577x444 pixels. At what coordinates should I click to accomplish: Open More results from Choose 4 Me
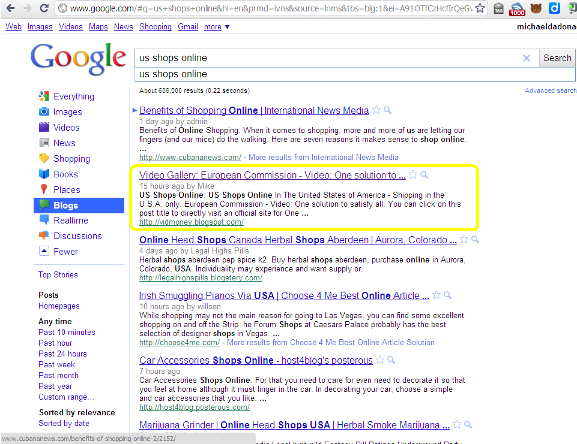tap(330, 342)
